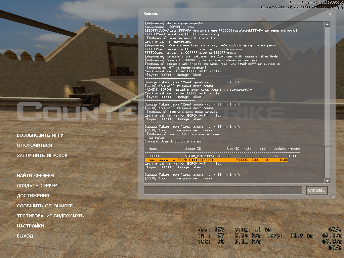Select highlighted row STEAM_0:1:33175561
The width and height of the screenshot is (344, 258).
pos(216,160)
